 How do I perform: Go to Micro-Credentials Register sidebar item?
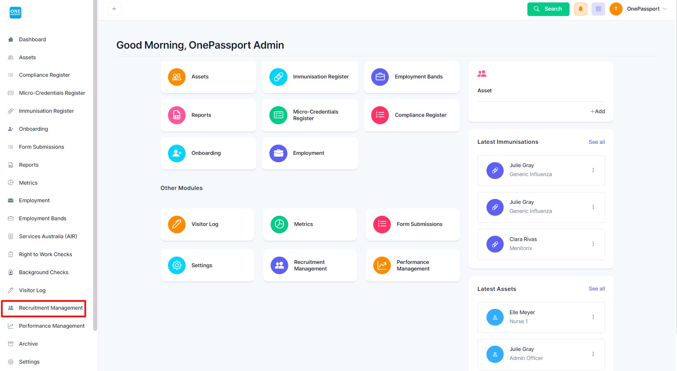[x=52, y=93]
